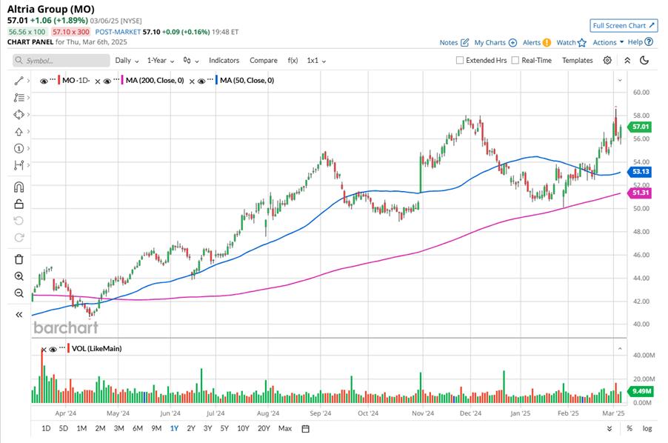Toggle visibility eye for MA 200
This screenshot has height=443, width=668.
point(107,81)
